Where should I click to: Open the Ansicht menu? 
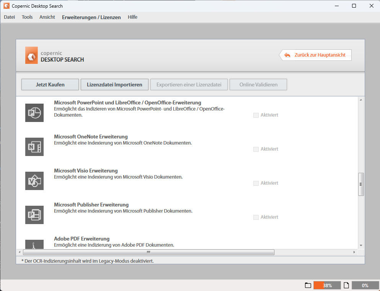(x=47, y=17)
